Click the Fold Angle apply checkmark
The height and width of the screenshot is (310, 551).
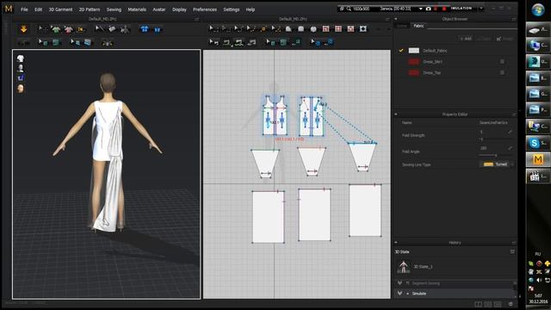[x=510, y=148]
